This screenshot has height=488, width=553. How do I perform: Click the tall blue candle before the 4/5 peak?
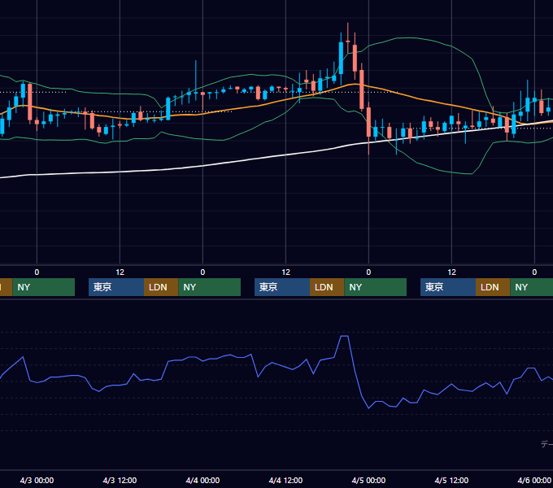(341, 59)
